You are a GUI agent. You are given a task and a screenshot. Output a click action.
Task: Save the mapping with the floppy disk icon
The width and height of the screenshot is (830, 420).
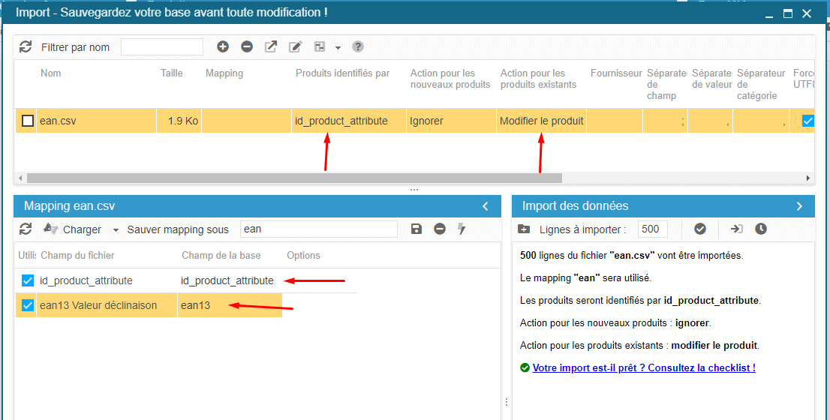pyautogui.click(x=417, y=229)
